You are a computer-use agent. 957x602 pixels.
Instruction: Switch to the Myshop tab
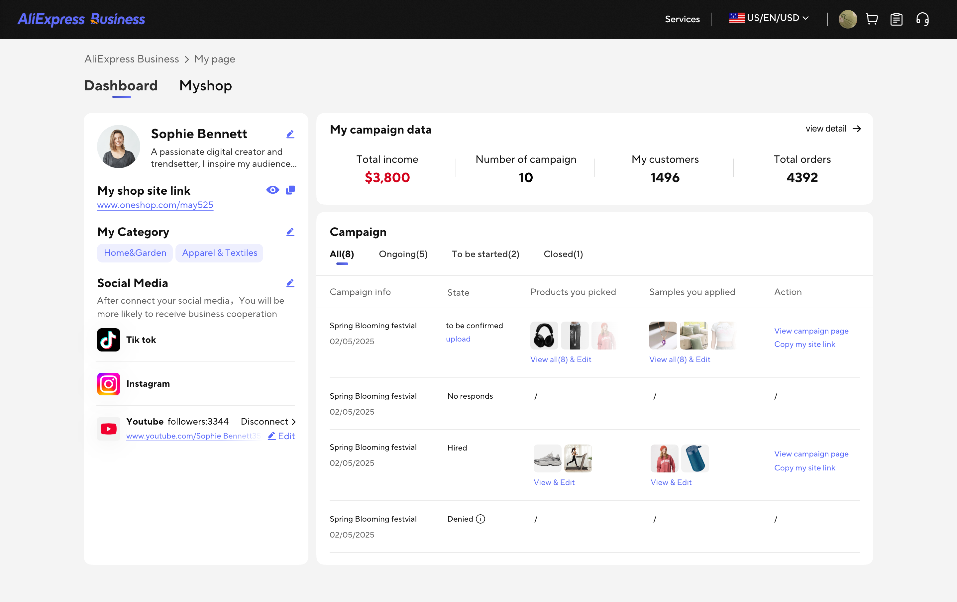point(205,85)
